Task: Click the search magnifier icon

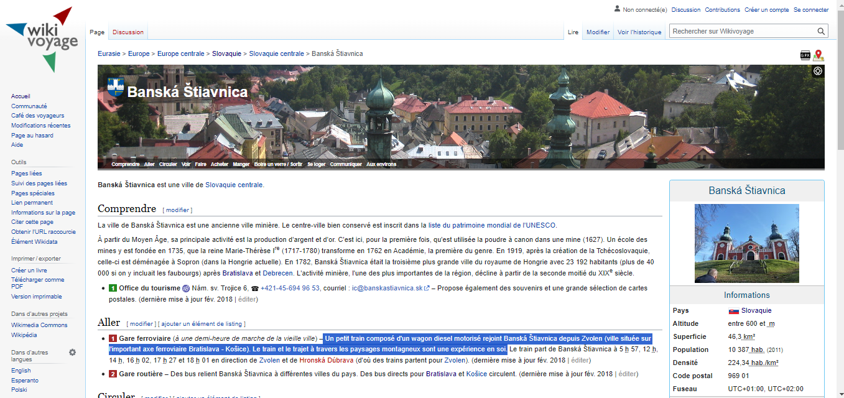Action: tap(822, 32)
